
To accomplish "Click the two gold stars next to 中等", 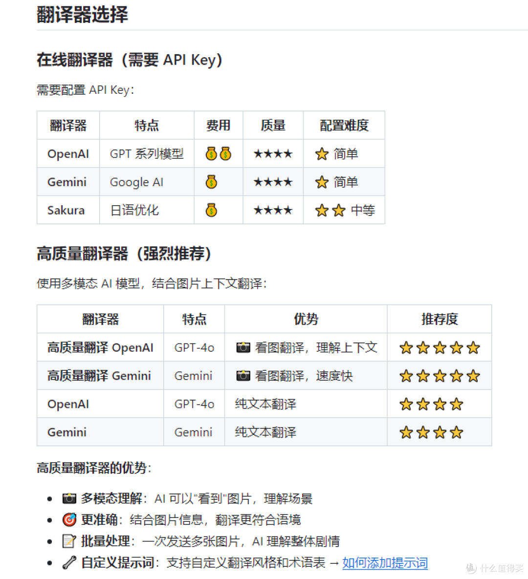I will click(x=330, y=210).
